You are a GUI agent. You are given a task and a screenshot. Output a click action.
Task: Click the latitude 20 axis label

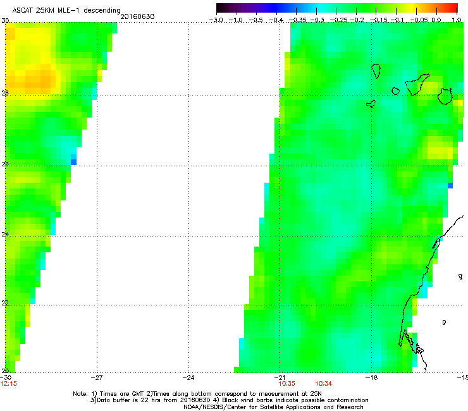[x=5, y=371]
